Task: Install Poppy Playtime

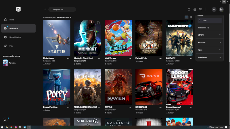Action: coord(47,110)
